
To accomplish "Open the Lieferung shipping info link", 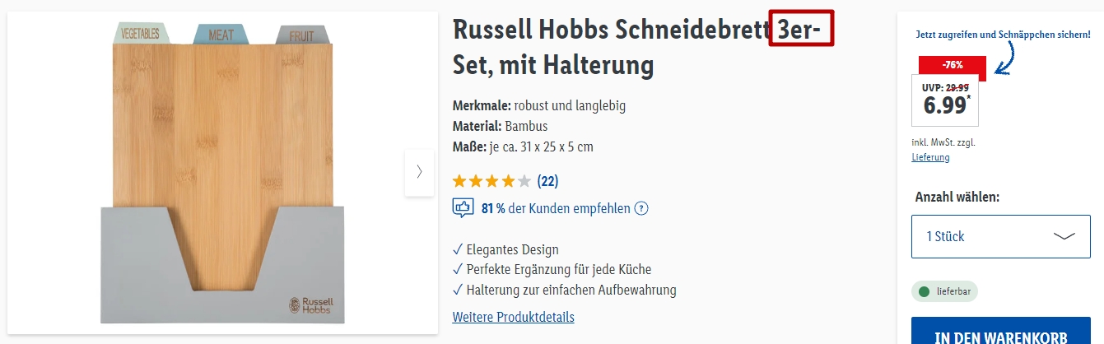I will point(930,157).
